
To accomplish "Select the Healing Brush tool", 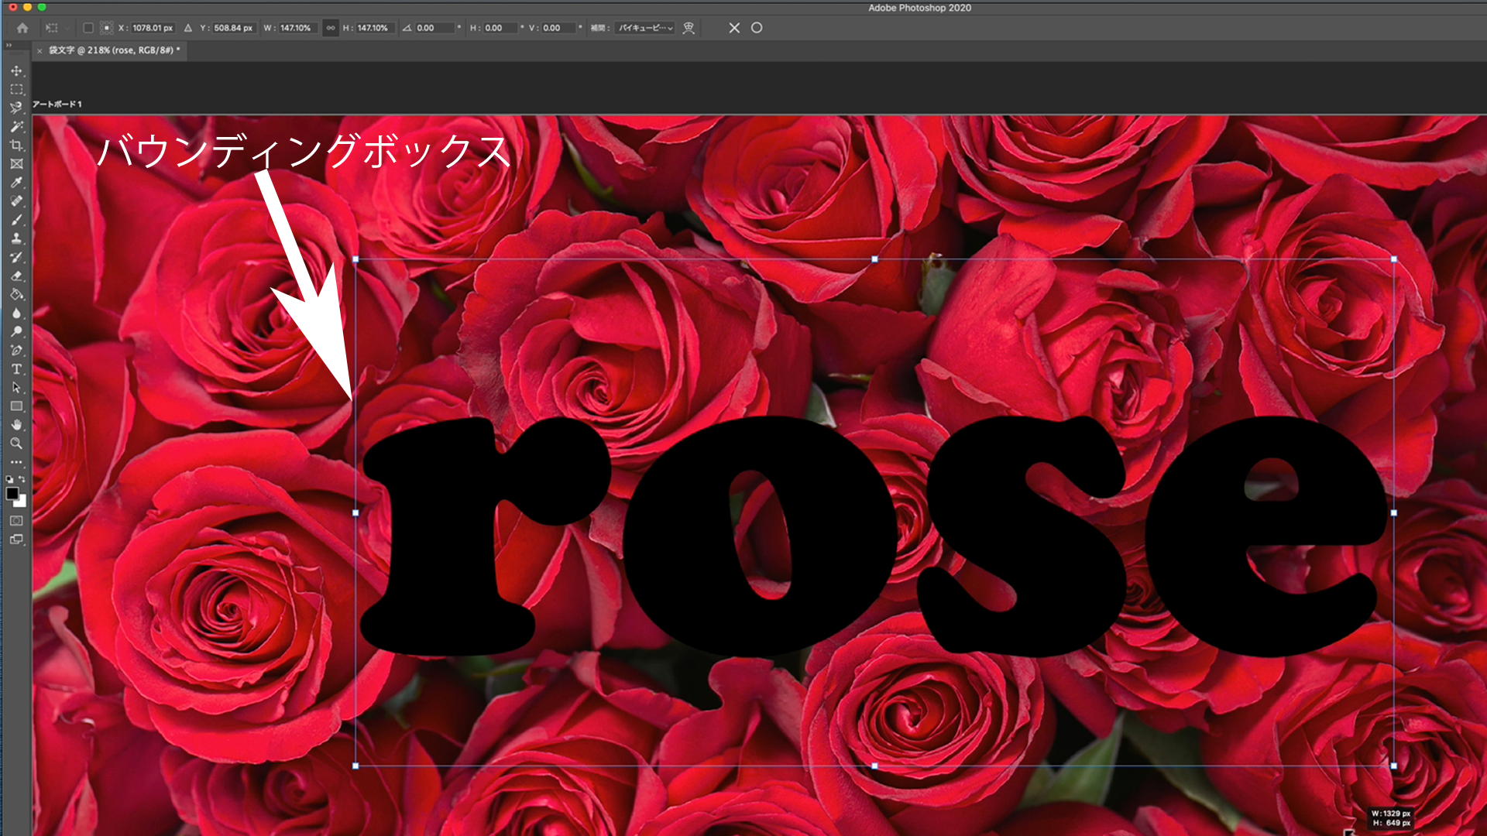I will 16,201.
